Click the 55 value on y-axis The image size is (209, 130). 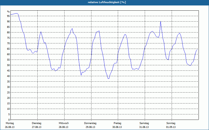[8, 60]
